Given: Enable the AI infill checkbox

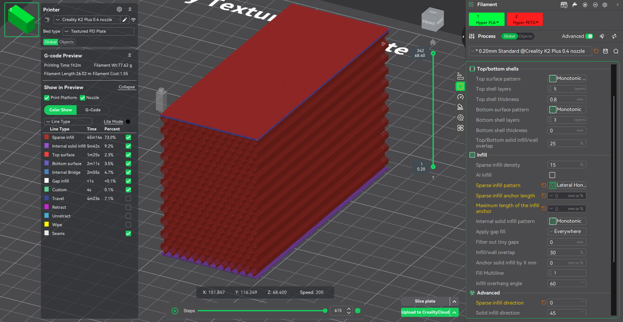Looking at the screenshot, I should click(552, 175).
